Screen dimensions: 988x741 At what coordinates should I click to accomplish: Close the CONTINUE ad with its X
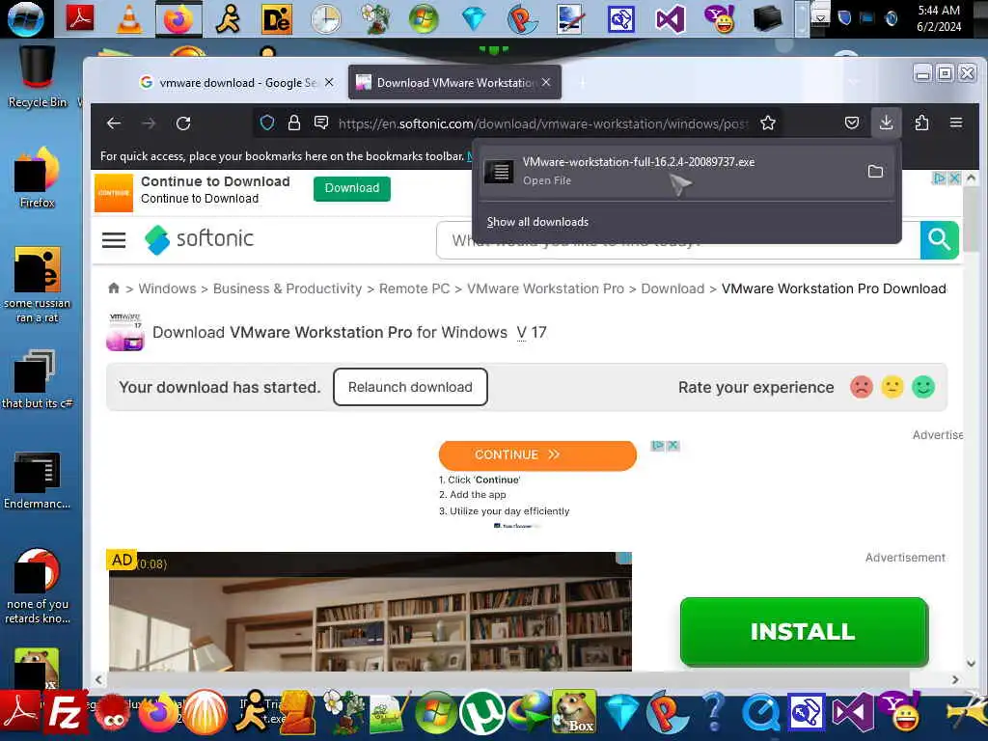coord(672,446)
